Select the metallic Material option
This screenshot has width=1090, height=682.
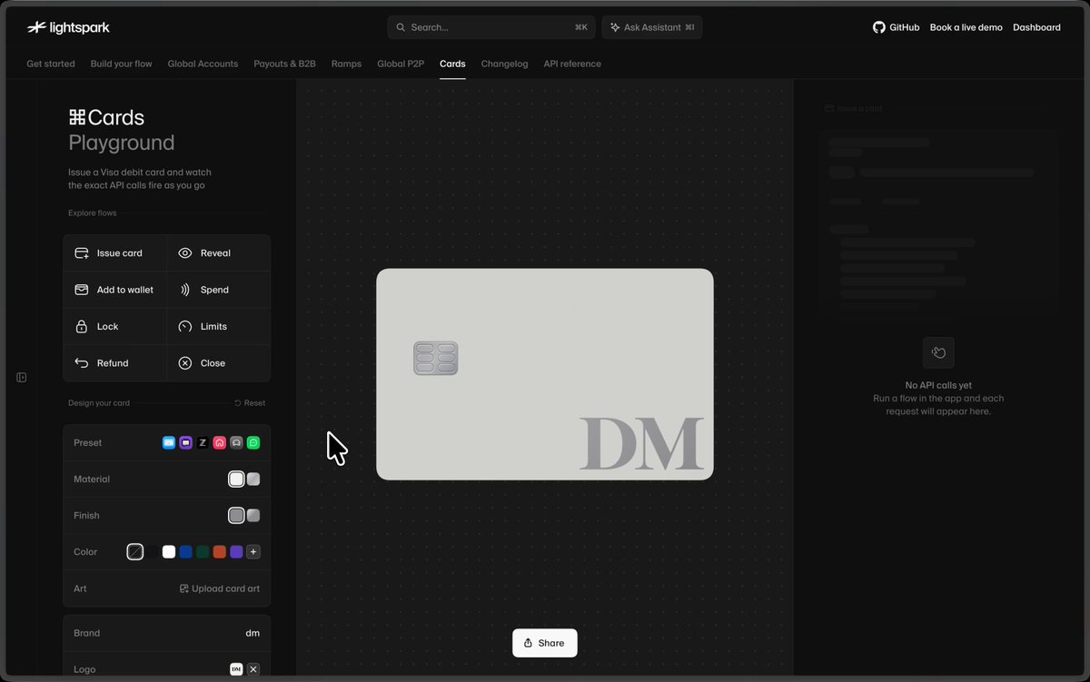click(253, 479)
